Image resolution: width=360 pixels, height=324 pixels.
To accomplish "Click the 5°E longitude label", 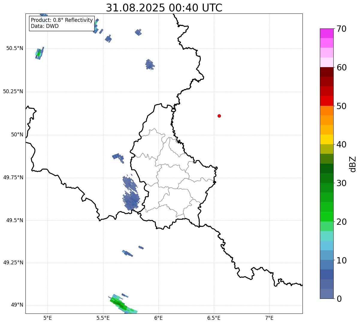I will [x=48, y=318].
